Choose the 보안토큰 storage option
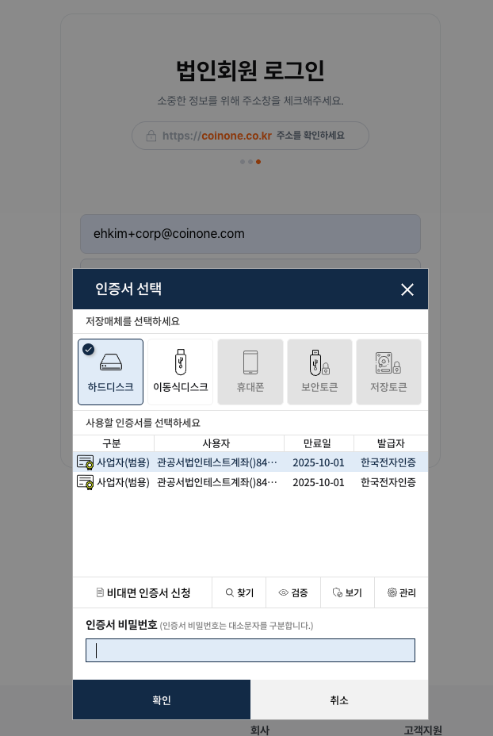 [319, 372]
